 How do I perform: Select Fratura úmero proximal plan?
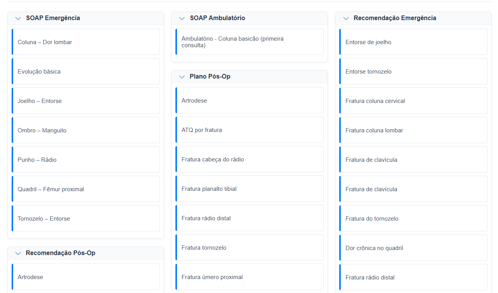tap(249, 277)
